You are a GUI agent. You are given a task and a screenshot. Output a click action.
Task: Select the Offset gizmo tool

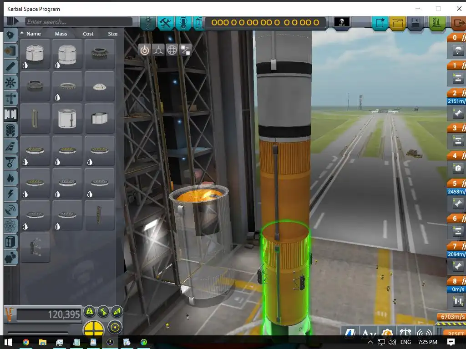point(158,50)
